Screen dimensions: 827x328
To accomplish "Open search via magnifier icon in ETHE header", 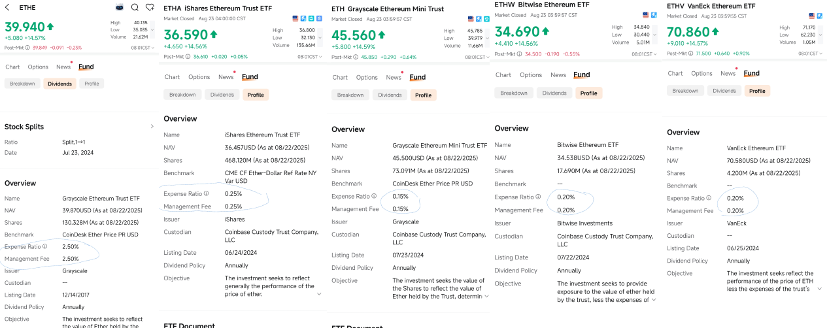I will tap(135, 7).
